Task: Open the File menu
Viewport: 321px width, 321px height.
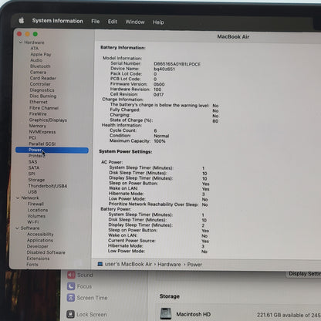Action: [x=96, y=22]
